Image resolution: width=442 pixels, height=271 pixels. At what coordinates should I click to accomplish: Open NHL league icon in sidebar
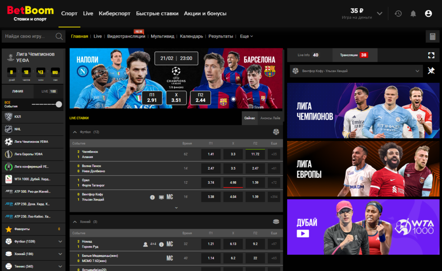tap(9, 129)
